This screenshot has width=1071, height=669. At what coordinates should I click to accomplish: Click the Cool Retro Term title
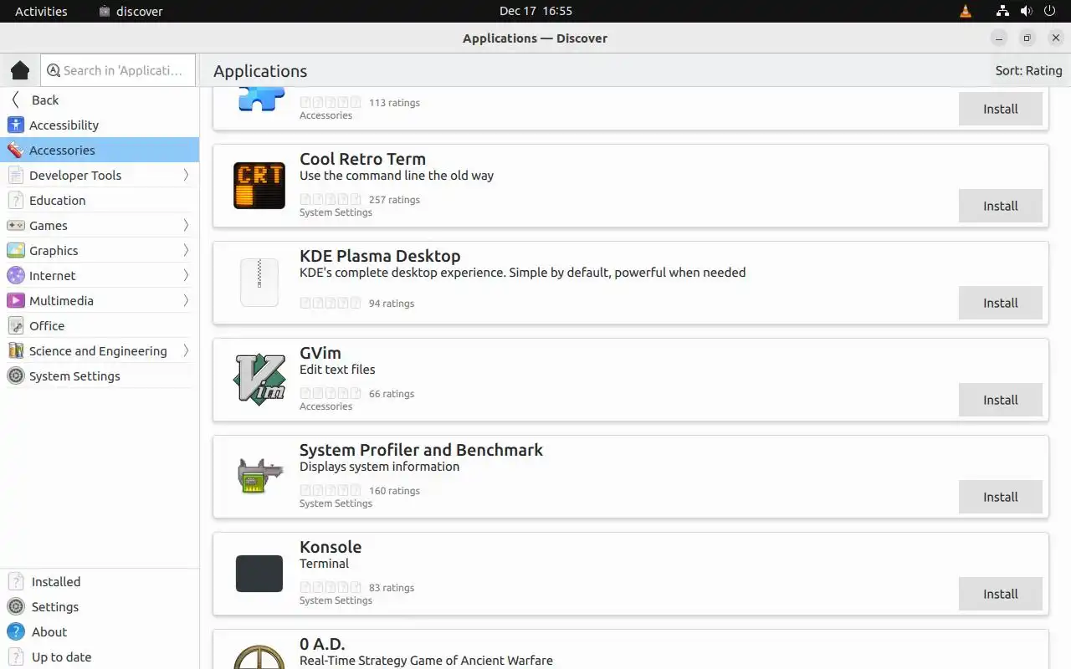[x=362, y=159]
